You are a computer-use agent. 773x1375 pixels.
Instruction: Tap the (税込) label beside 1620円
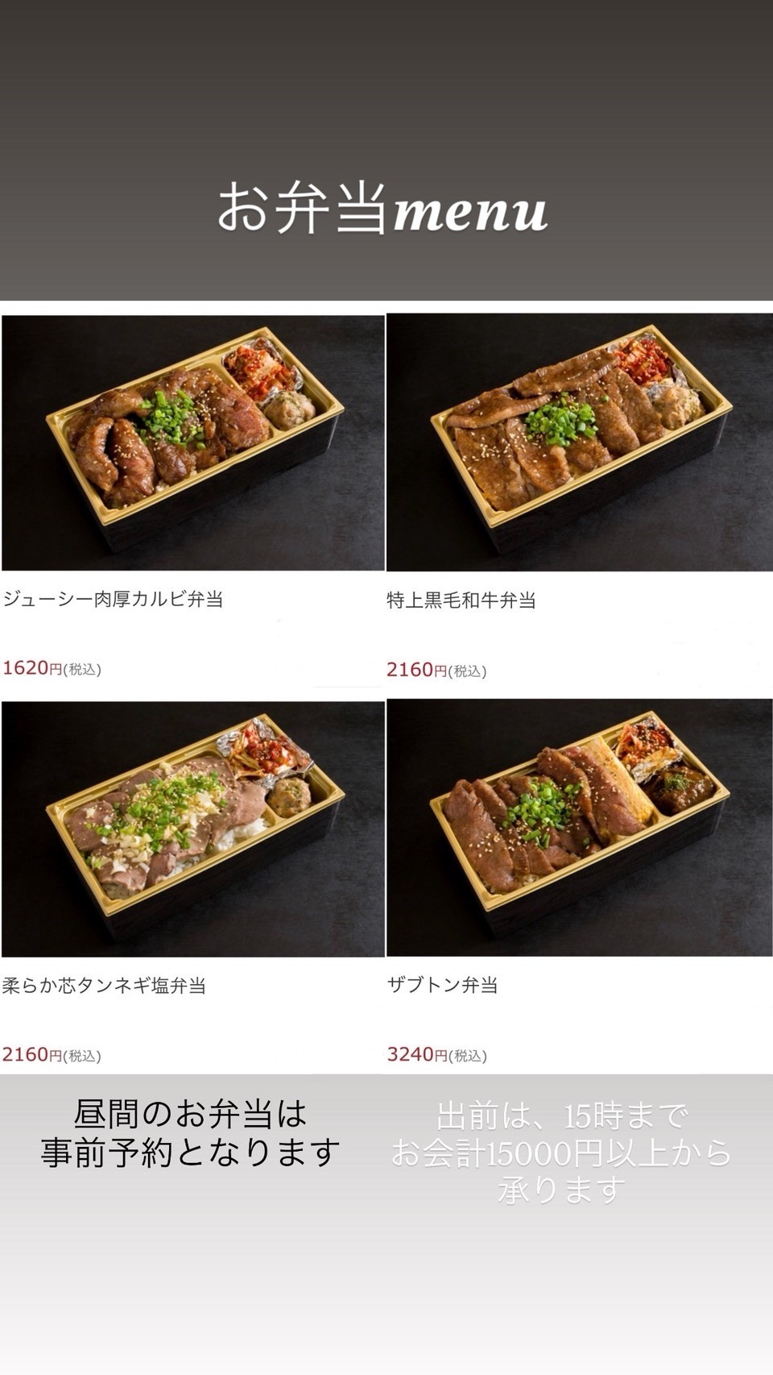pos(82,670)
